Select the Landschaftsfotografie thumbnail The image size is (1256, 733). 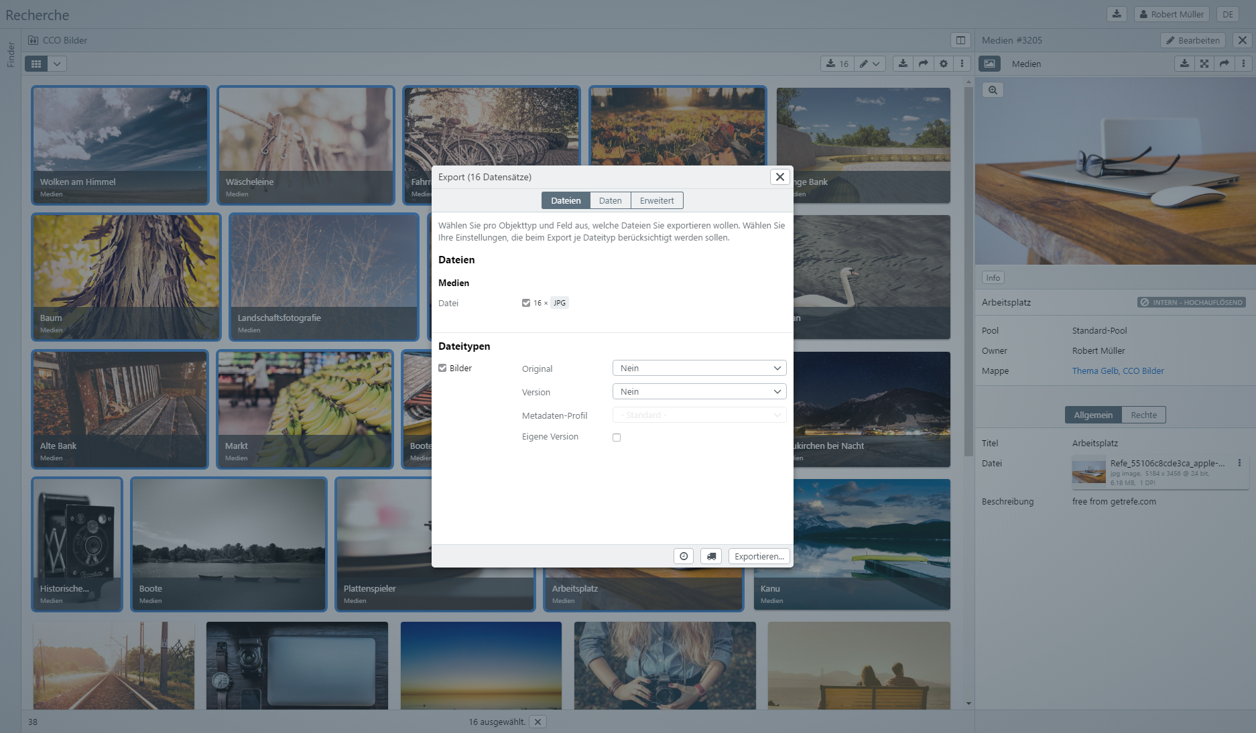coord(324,277)
